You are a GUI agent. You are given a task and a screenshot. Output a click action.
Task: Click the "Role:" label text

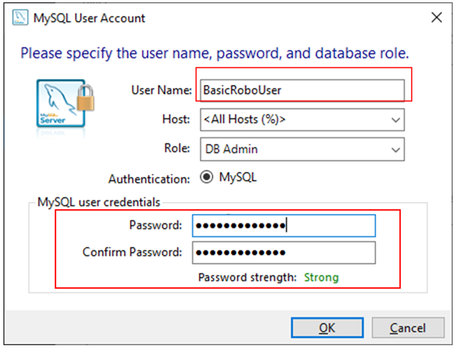[x=175, y=149]
